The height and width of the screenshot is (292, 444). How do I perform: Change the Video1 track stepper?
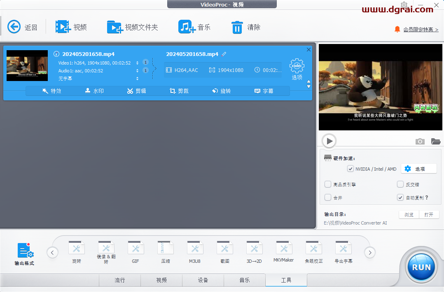point(137,63)
